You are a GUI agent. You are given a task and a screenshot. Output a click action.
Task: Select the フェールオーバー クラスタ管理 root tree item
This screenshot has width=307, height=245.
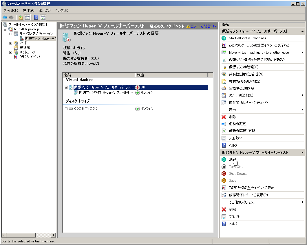28,25
